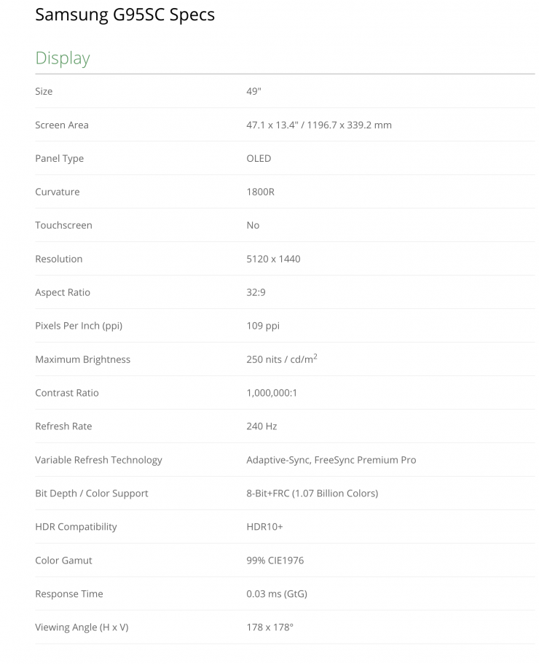Click the Size row label
The width and height of the screenshot is (539, 664).
pos(44,91)
